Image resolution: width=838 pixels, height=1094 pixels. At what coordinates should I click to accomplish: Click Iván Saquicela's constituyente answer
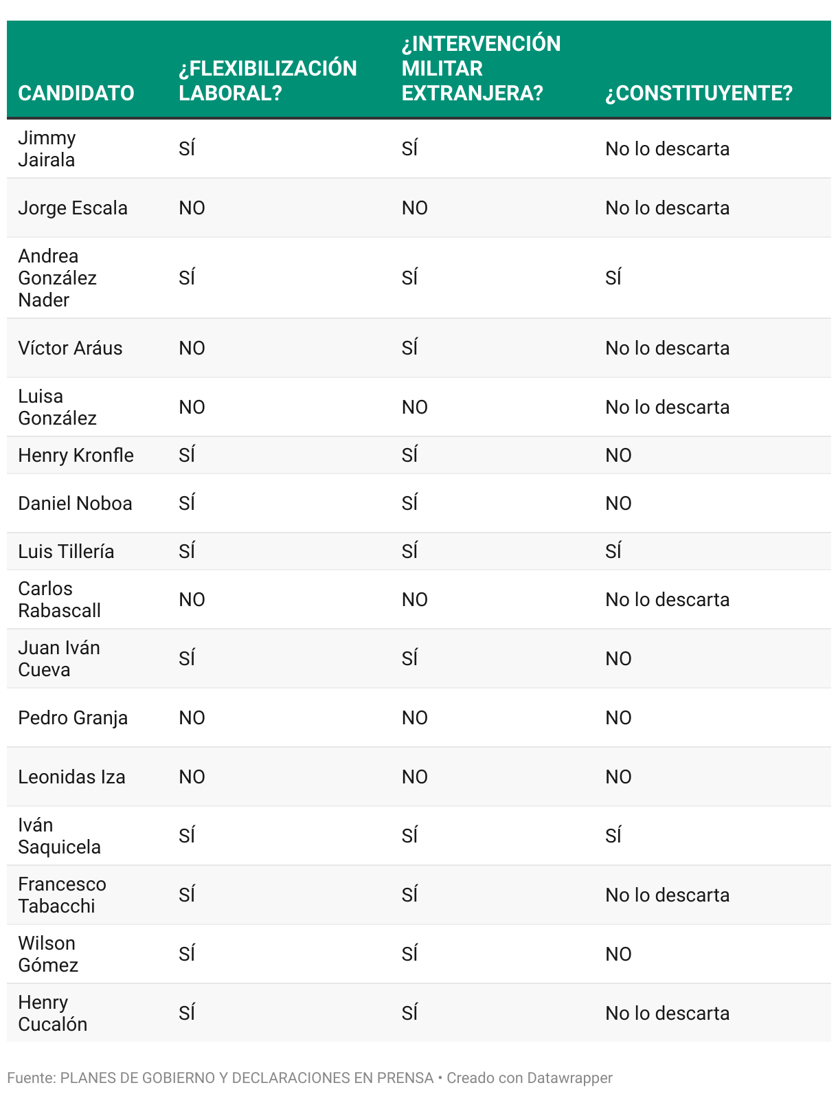pyautogui.click(x=613, y=836)
